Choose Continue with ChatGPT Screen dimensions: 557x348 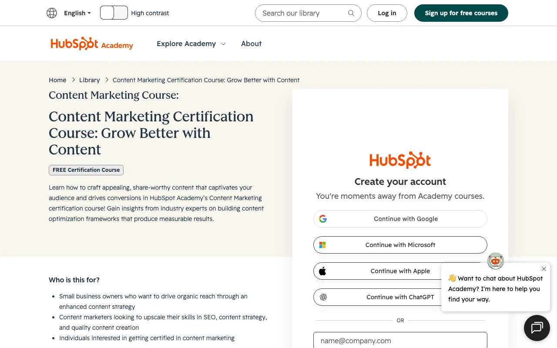[x=400, y=297]
